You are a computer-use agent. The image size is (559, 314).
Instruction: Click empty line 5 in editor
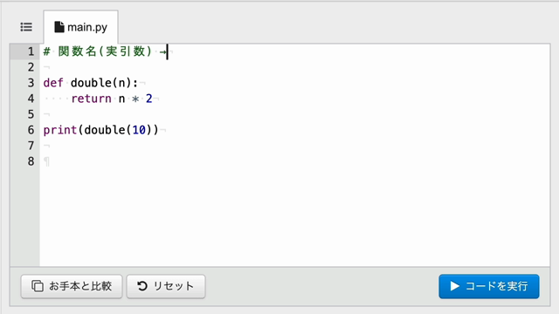(294, 114)
